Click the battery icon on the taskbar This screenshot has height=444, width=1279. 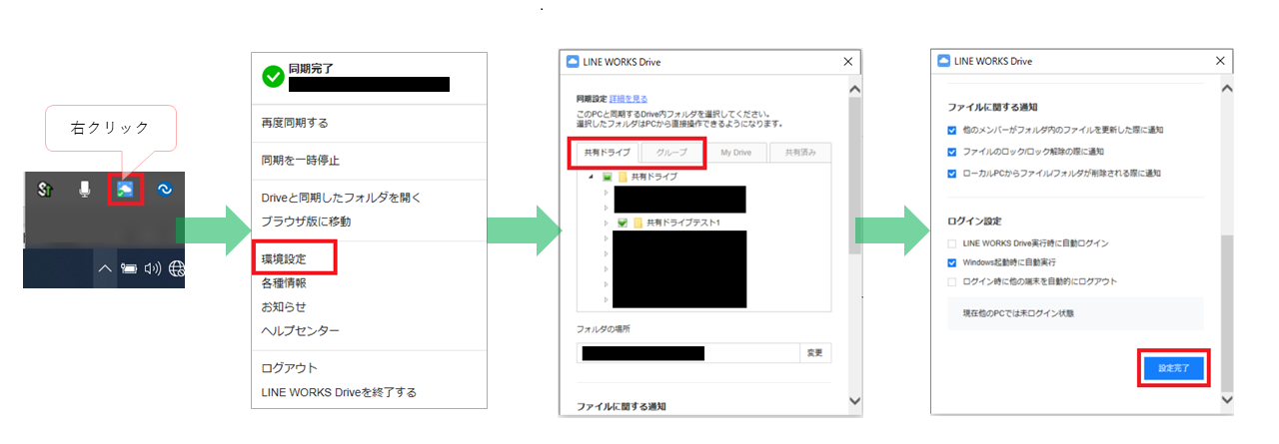pyautogui.click(x=129, y=268)
